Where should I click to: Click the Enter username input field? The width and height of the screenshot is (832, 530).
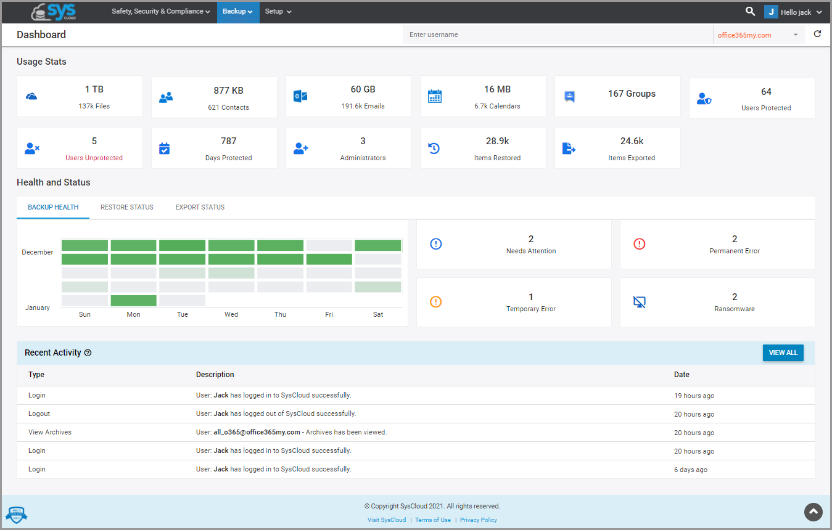[x=555, y=35]
